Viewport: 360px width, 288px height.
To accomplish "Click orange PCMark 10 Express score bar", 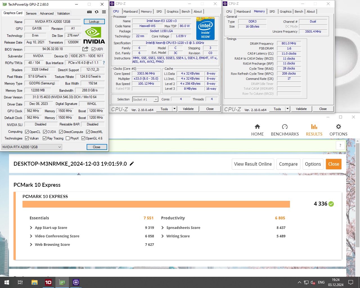I will 156,204.
